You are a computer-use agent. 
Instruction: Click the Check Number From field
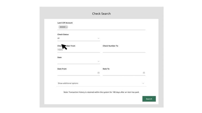click(x=79, y=50)
